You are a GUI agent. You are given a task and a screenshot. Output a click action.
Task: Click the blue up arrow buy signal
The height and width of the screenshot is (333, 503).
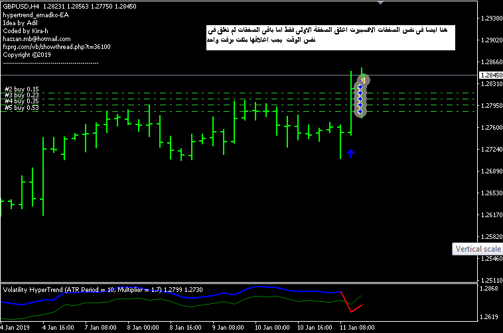point(350,154)
